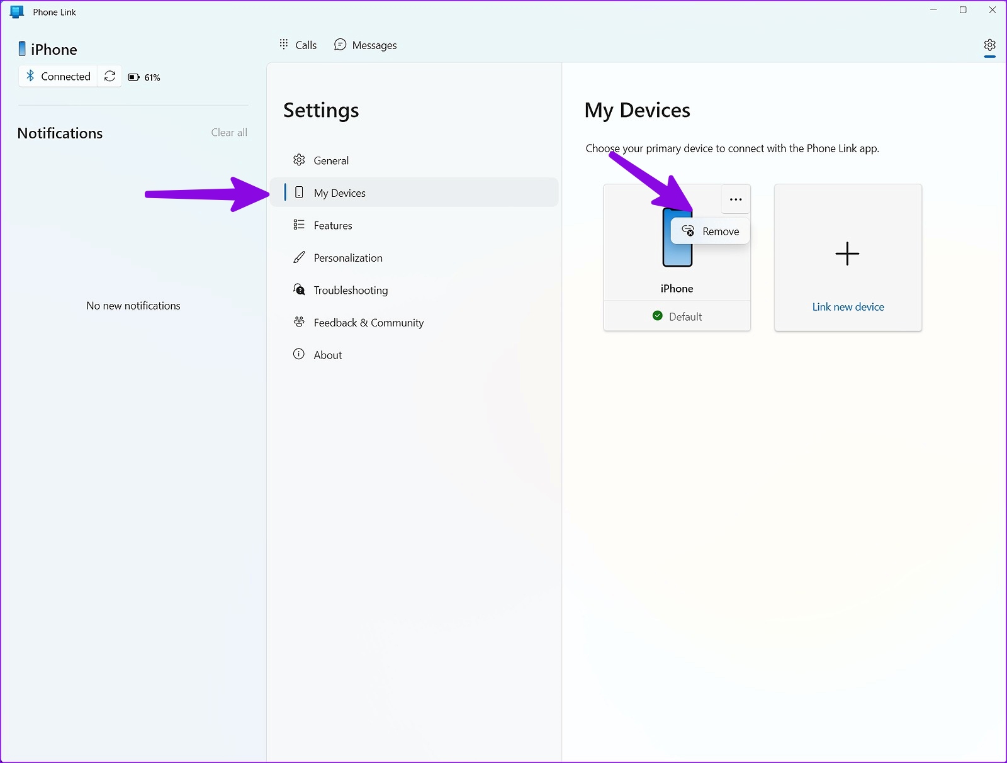Click the My Devices phone icon
1007x763 pixels.
[x=299, y=192]
